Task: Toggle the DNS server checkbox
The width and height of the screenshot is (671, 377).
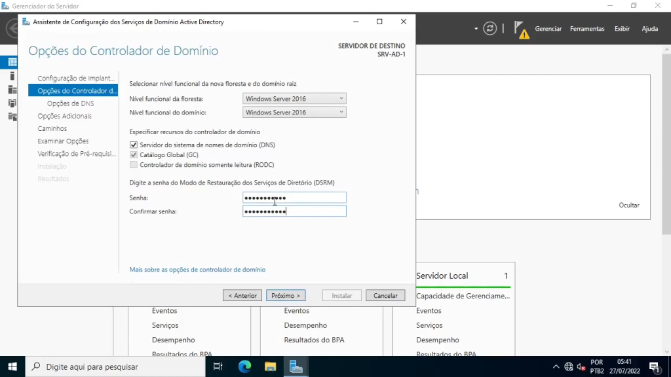Action: (x=134, y=145)
